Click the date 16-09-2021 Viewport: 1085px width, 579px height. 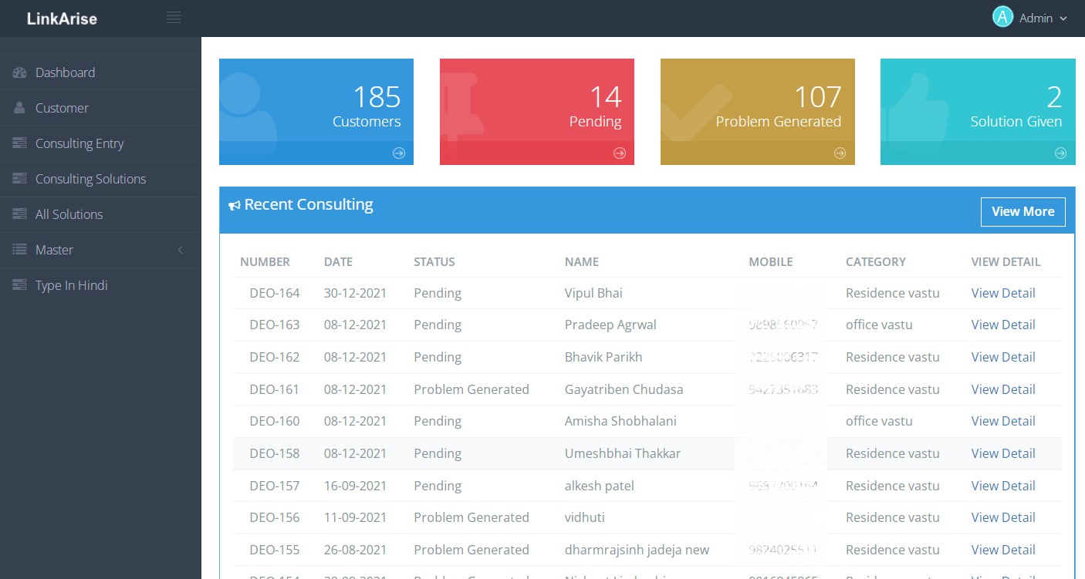pyautogui.click(x=355, y=486)
